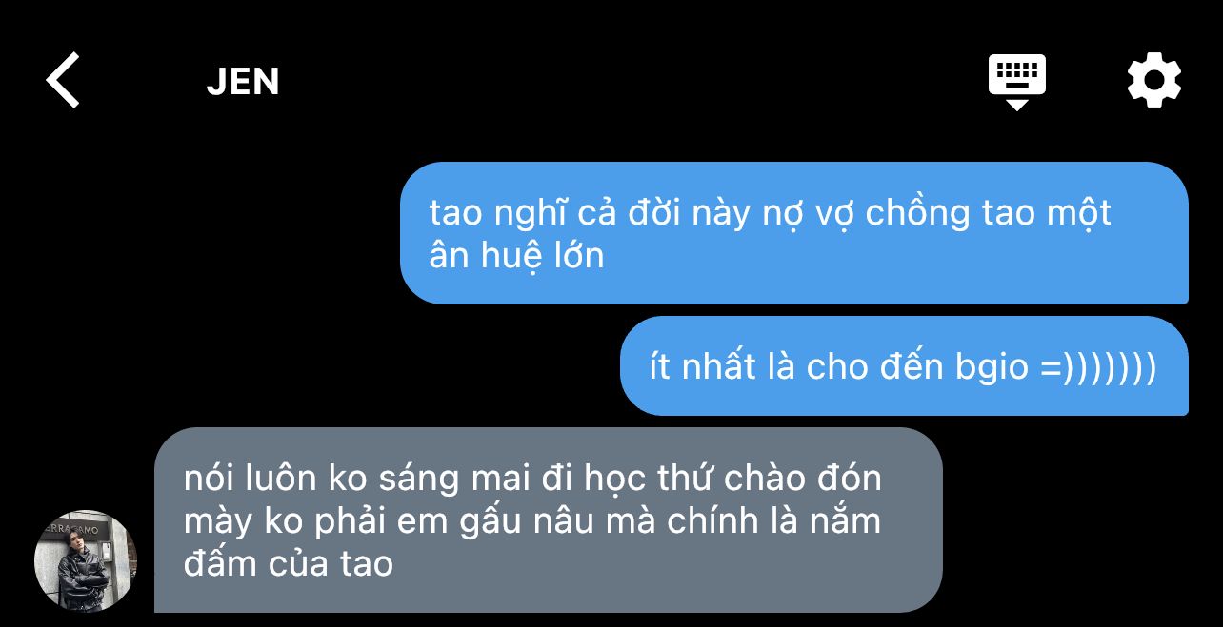Select the blue message about 'ân huệ lớn'

(x=794, y=233)
